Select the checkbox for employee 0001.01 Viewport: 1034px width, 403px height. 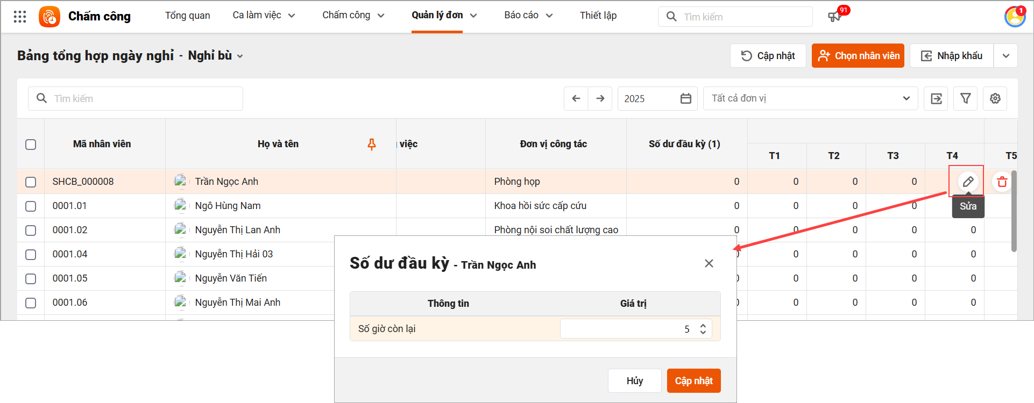pos(31,206)
